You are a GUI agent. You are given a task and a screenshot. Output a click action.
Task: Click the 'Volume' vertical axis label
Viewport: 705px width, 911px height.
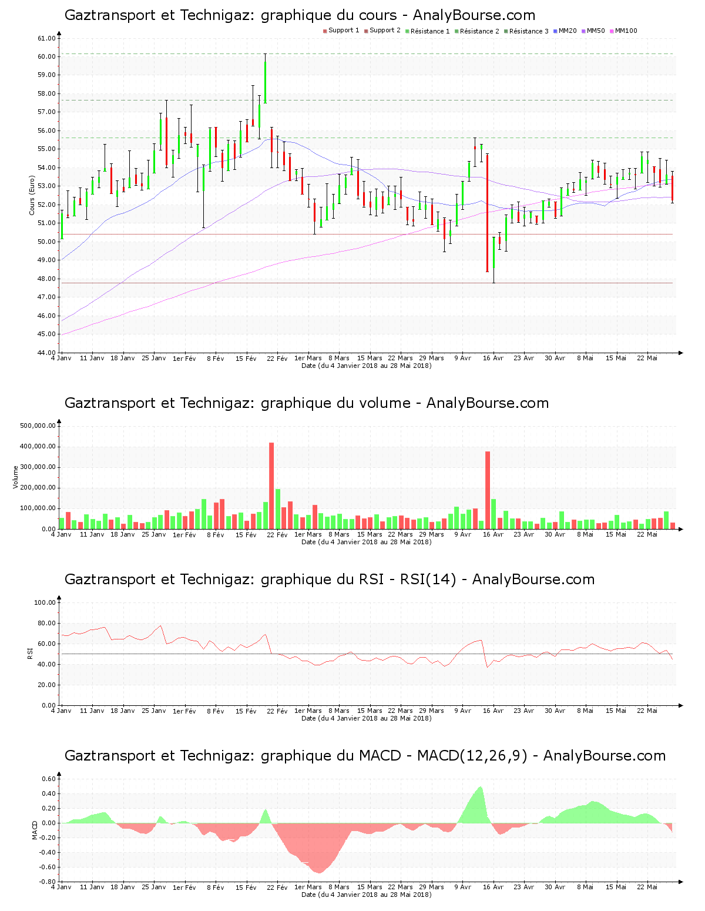pos(16,477)
